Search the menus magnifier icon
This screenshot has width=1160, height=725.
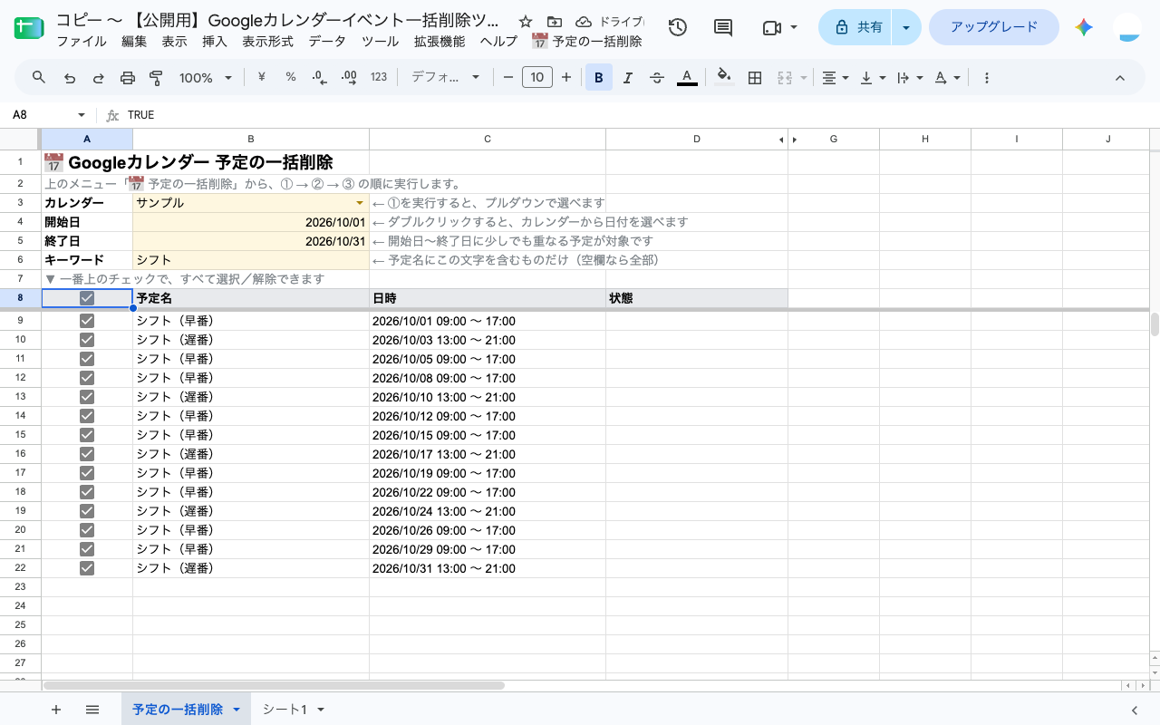[39, 78]
